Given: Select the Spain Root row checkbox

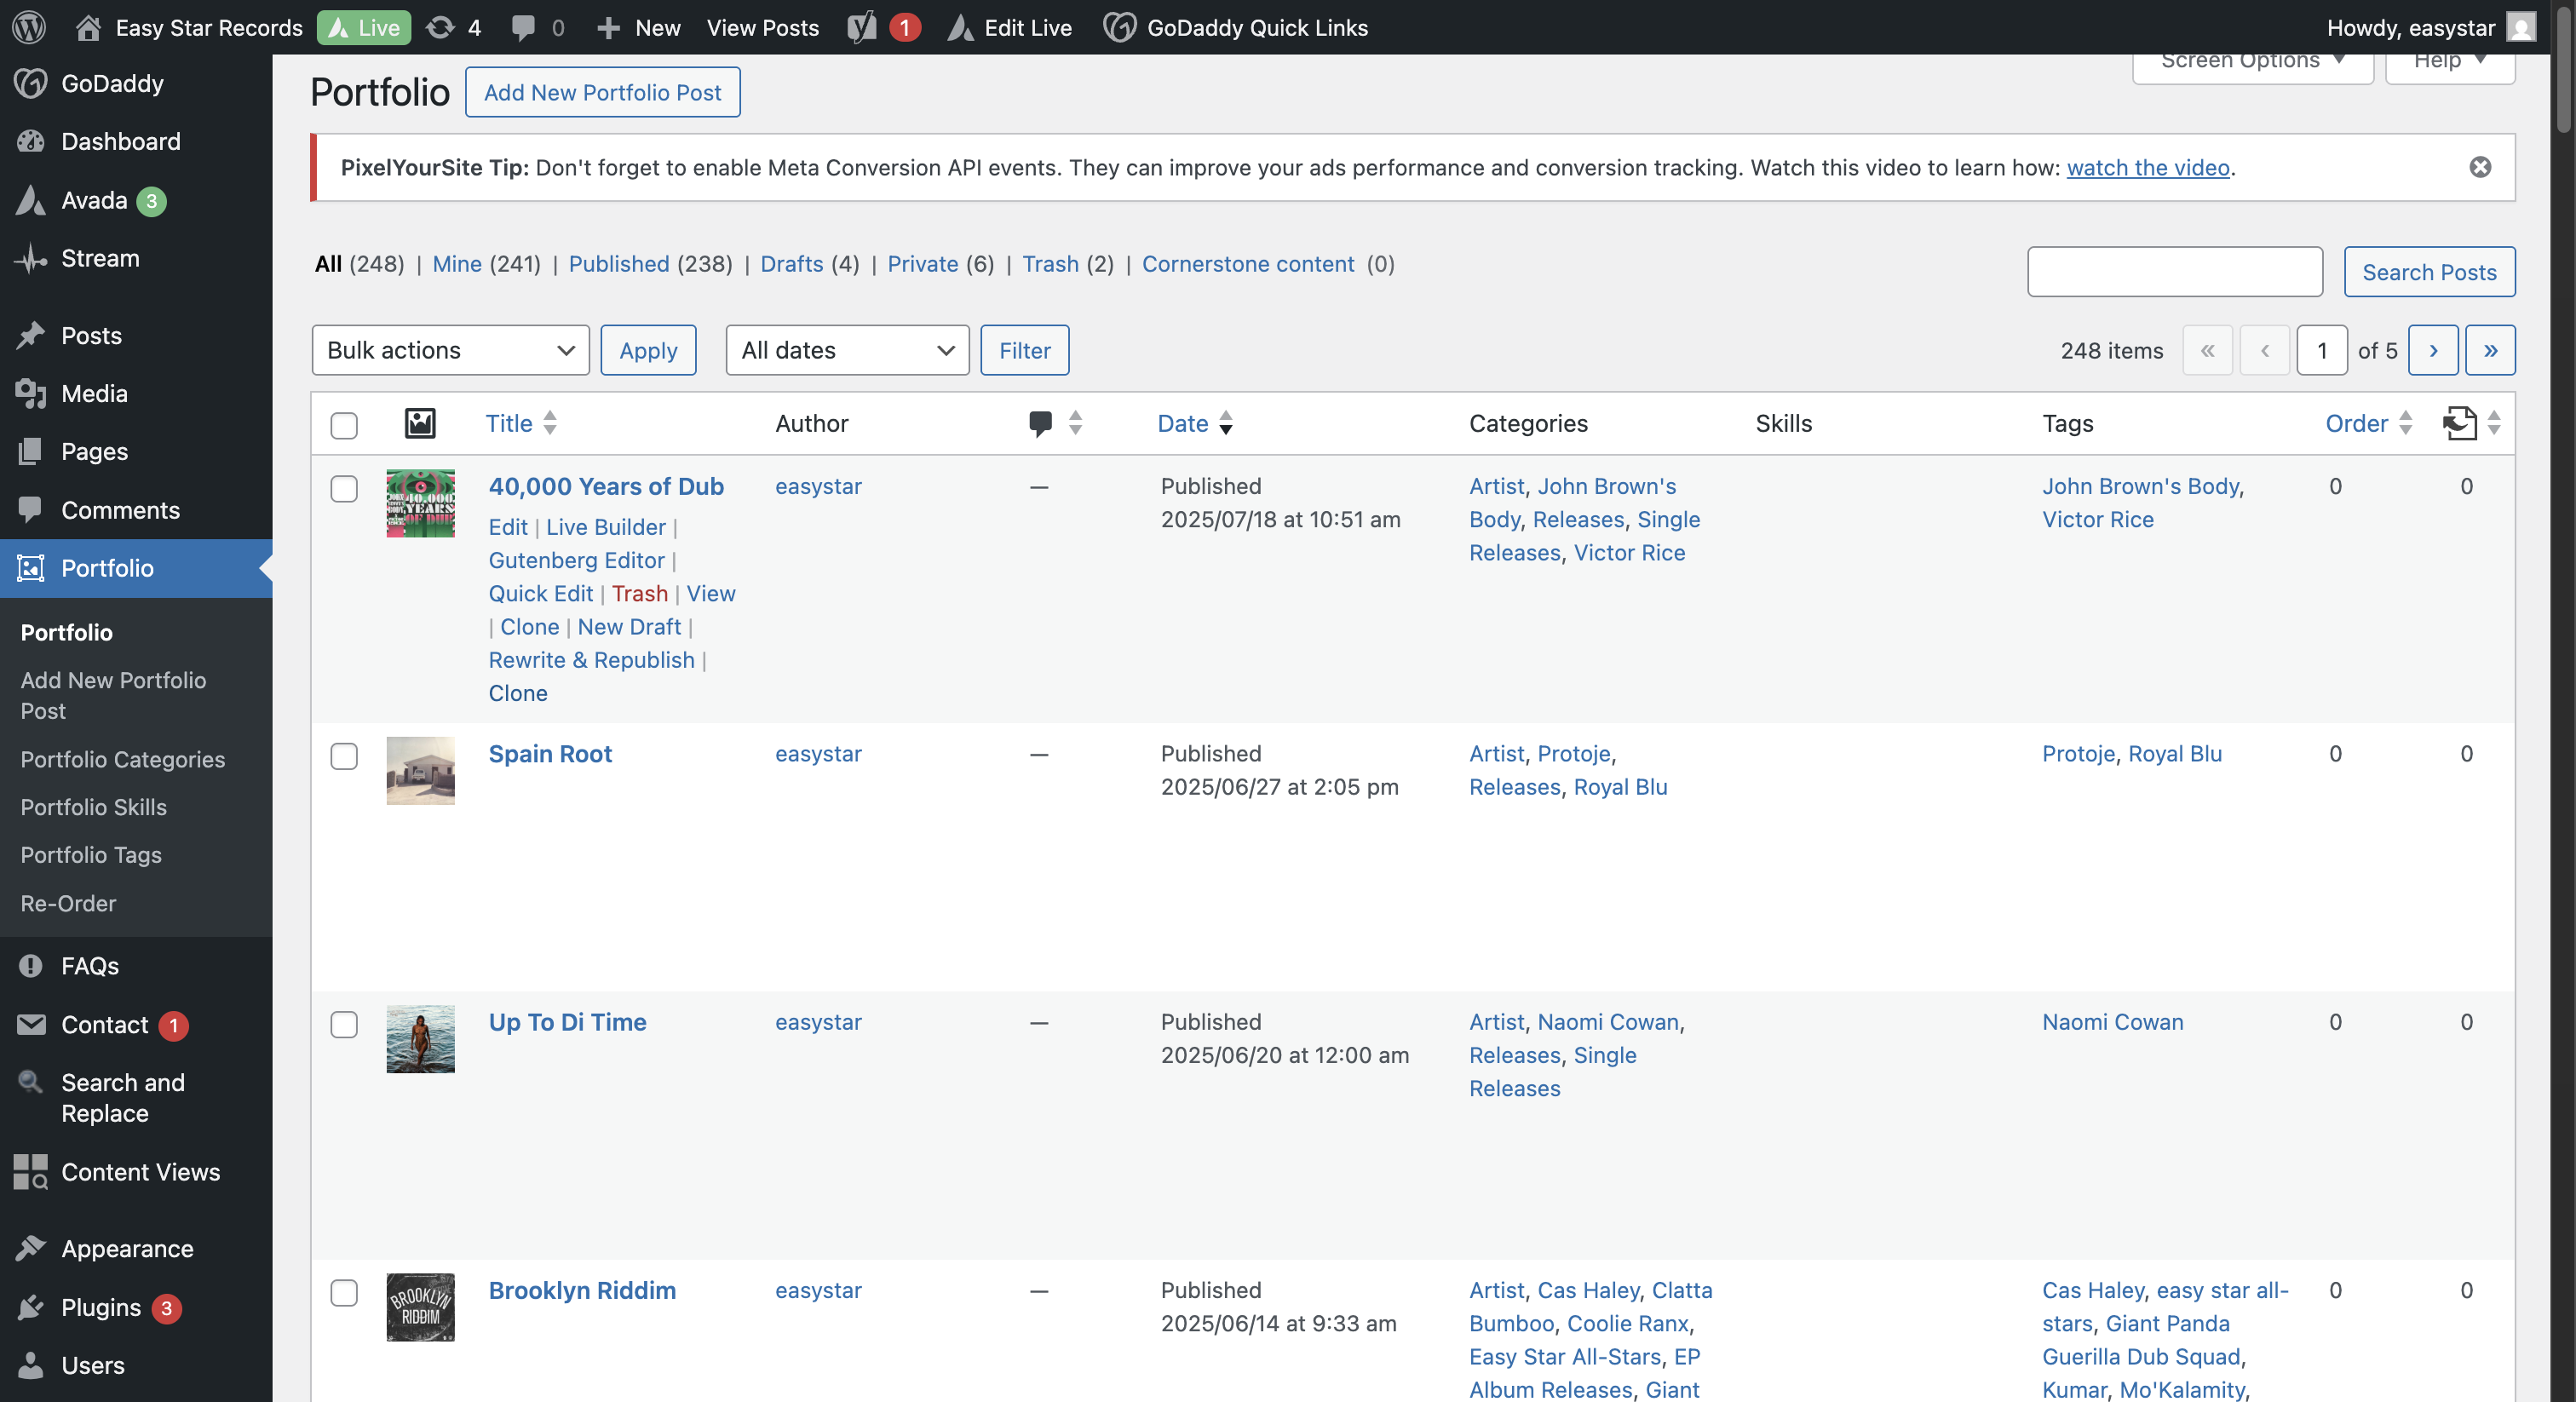Looking at the screenshot, I should 344,756.
